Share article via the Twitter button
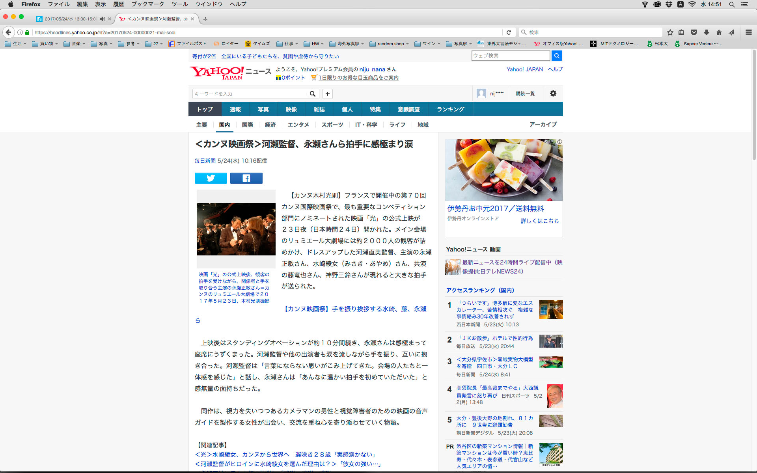 click(x=211, y=178)
